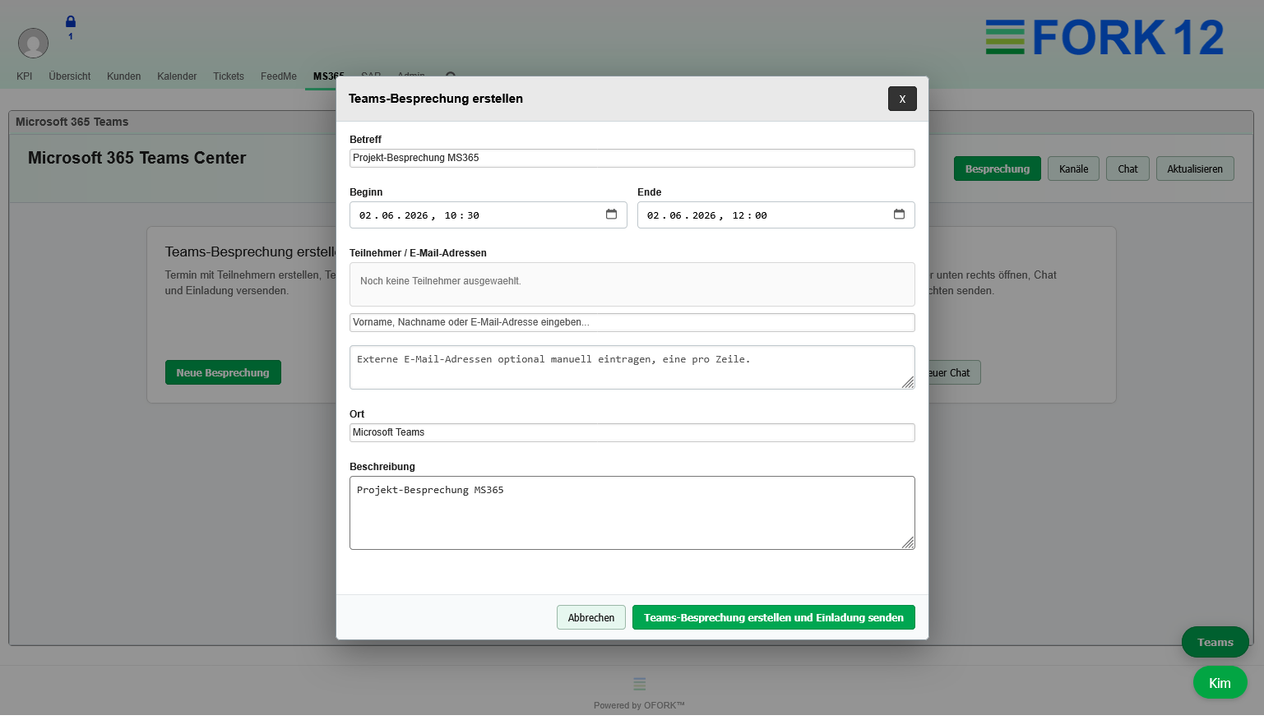The width and height of the screenshot is (1264, 720).
Task: Select FeedMe in the navigation bar
Action: [x=279, y=76]
